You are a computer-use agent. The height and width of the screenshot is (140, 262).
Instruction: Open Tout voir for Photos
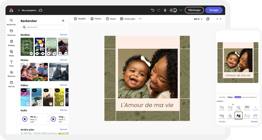coord(64,60)
